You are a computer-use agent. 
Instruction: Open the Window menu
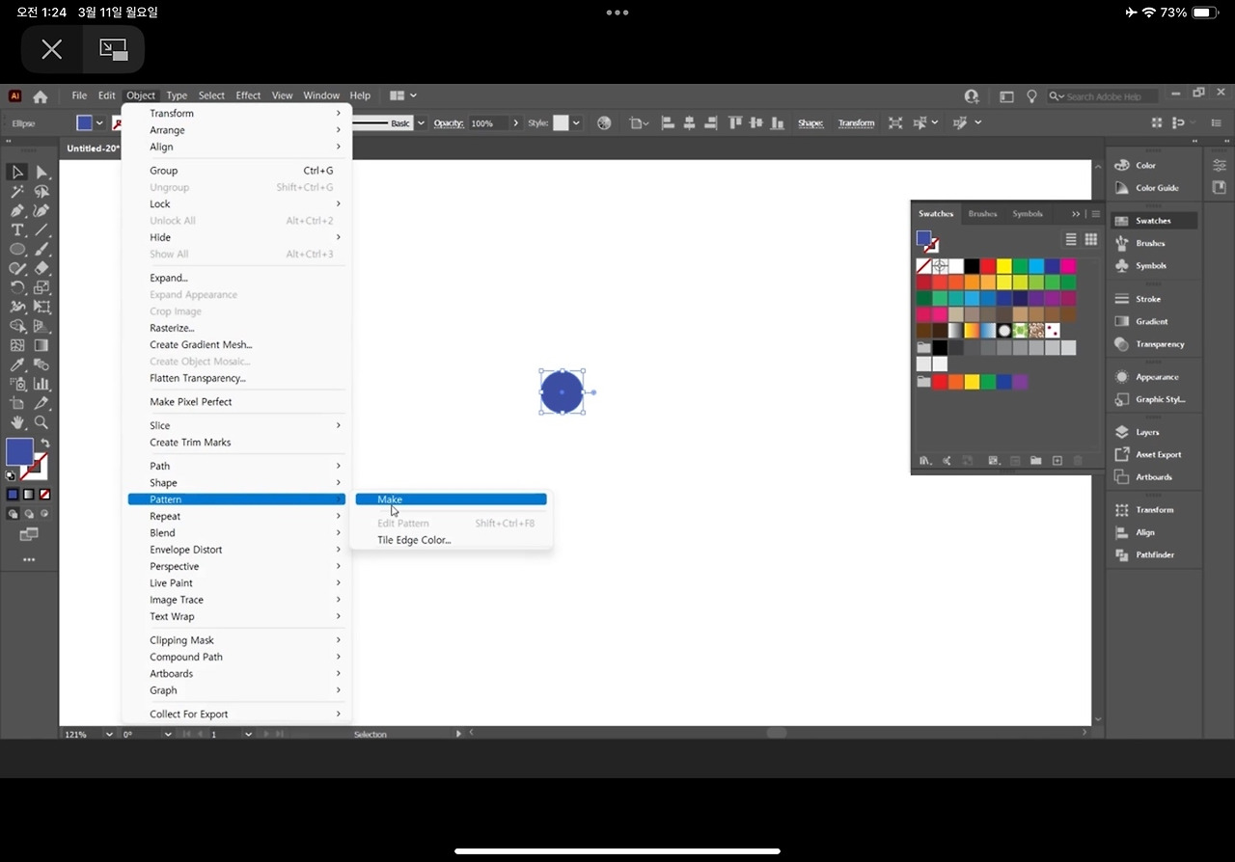point(321,95)
